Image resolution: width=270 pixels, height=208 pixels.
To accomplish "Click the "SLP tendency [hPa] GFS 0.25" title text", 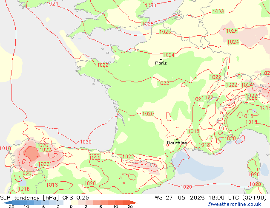I will 45,198.
